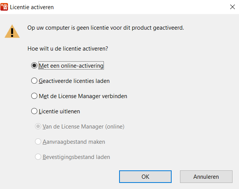The width and height of the screenshot is (239, 189).
Task: Select Bevestigingsbestand laden radio option
Action: 38,157
